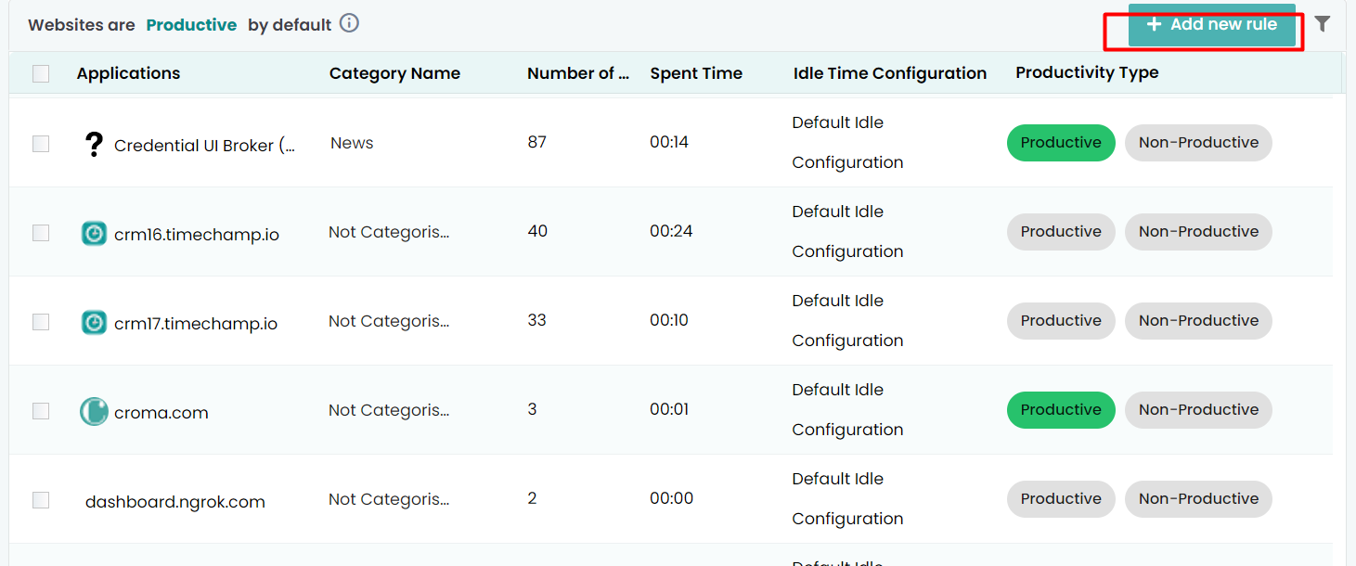Click the Credential UI Broker question mark icon
The height and width of the screenshot is (566, 1356).
[x=93, y=145]
